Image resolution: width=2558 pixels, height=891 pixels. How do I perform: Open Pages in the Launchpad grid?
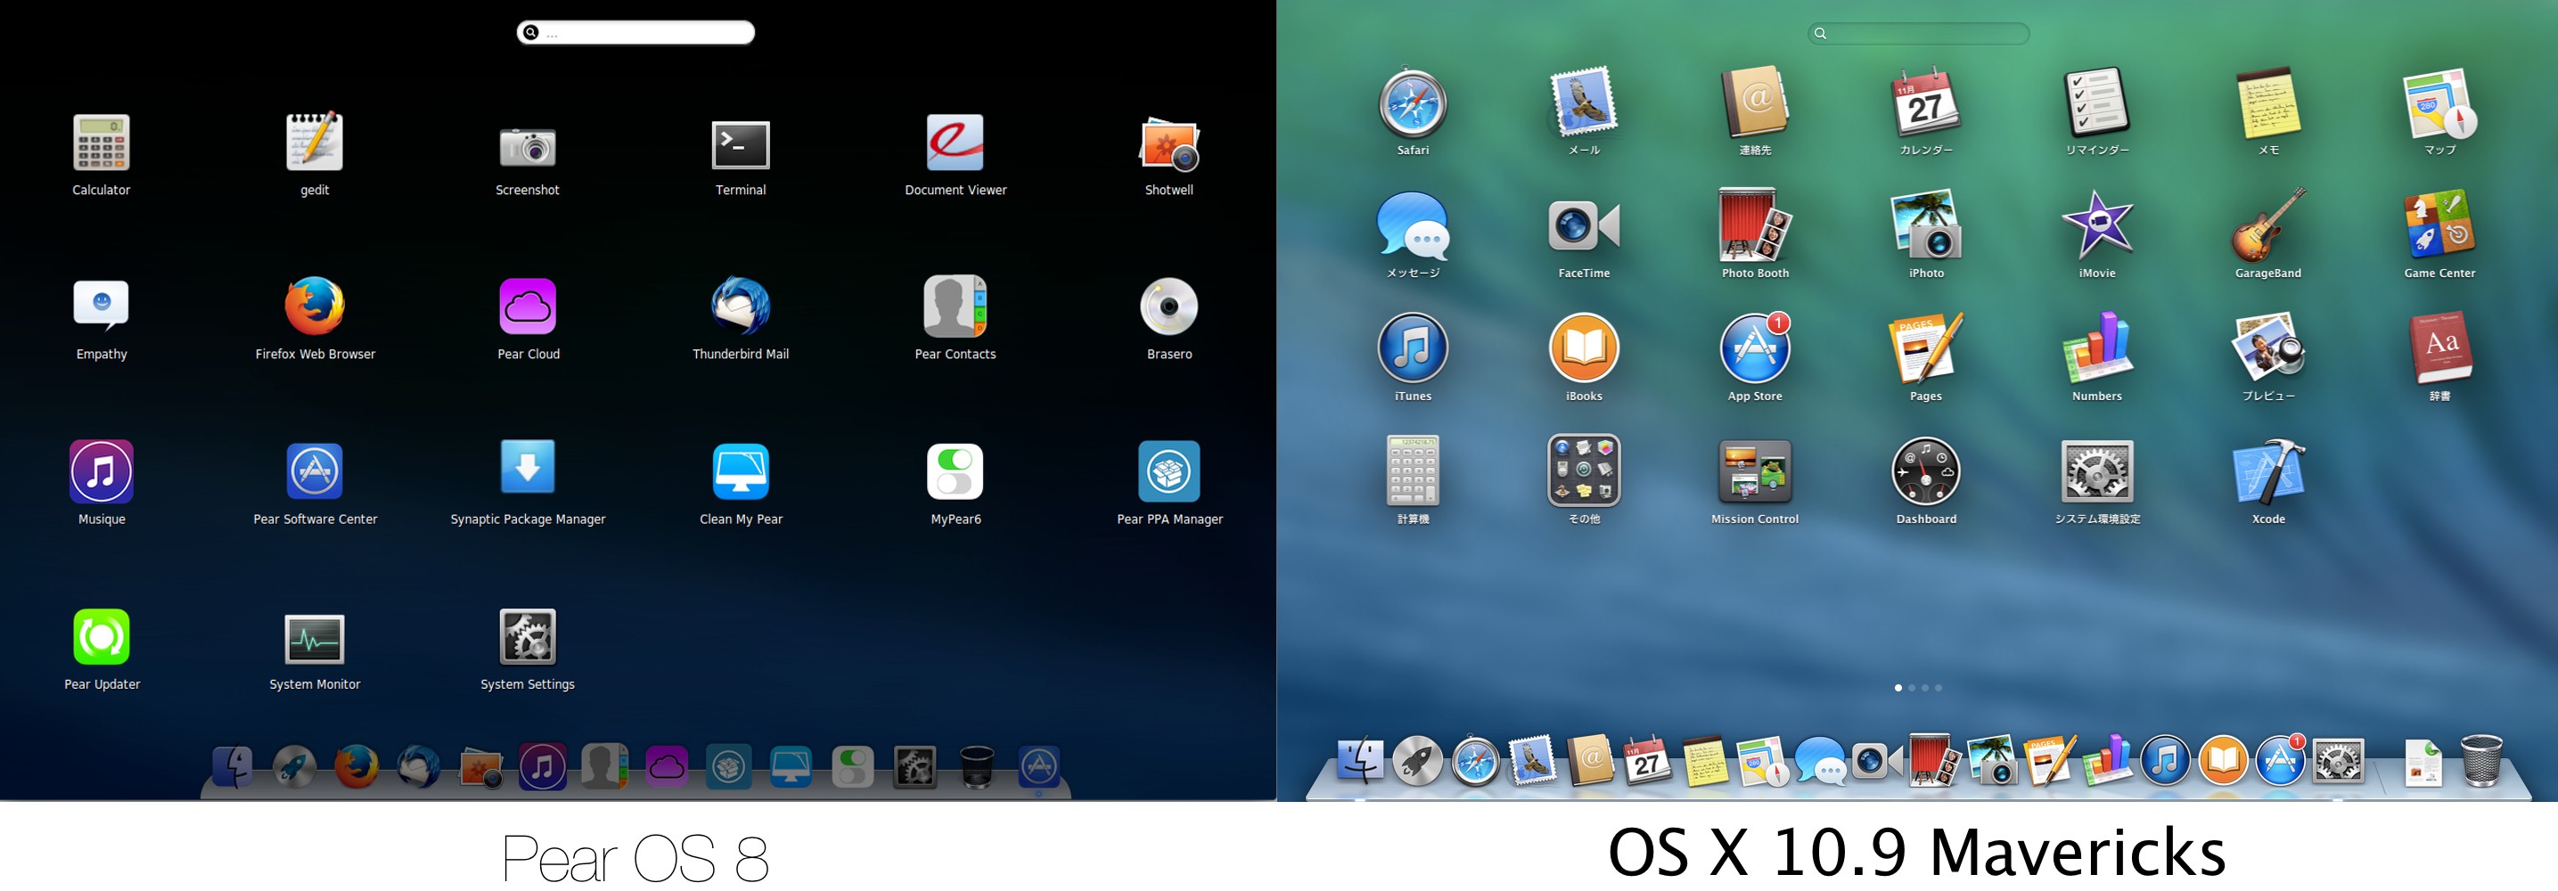pos(1925,348)
